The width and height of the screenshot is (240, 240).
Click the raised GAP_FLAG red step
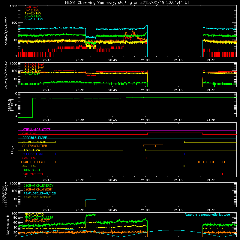point(175,133)
